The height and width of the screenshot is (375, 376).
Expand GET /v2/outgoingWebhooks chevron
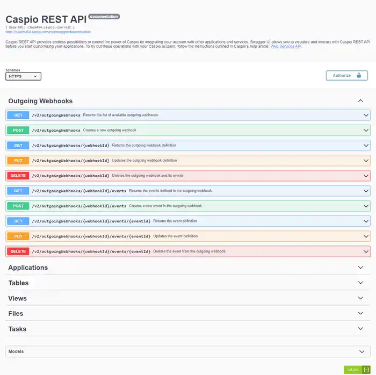click(x=366, y=115)
